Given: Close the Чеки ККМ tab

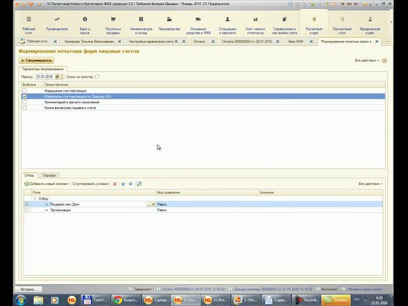Looking at the screenshot, I should coord(312,41).
